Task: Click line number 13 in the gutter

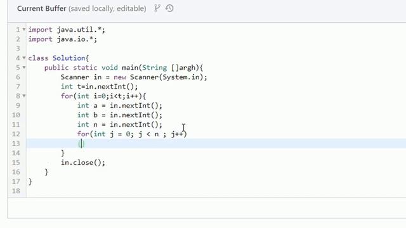Action: click(x=16, y=144)
